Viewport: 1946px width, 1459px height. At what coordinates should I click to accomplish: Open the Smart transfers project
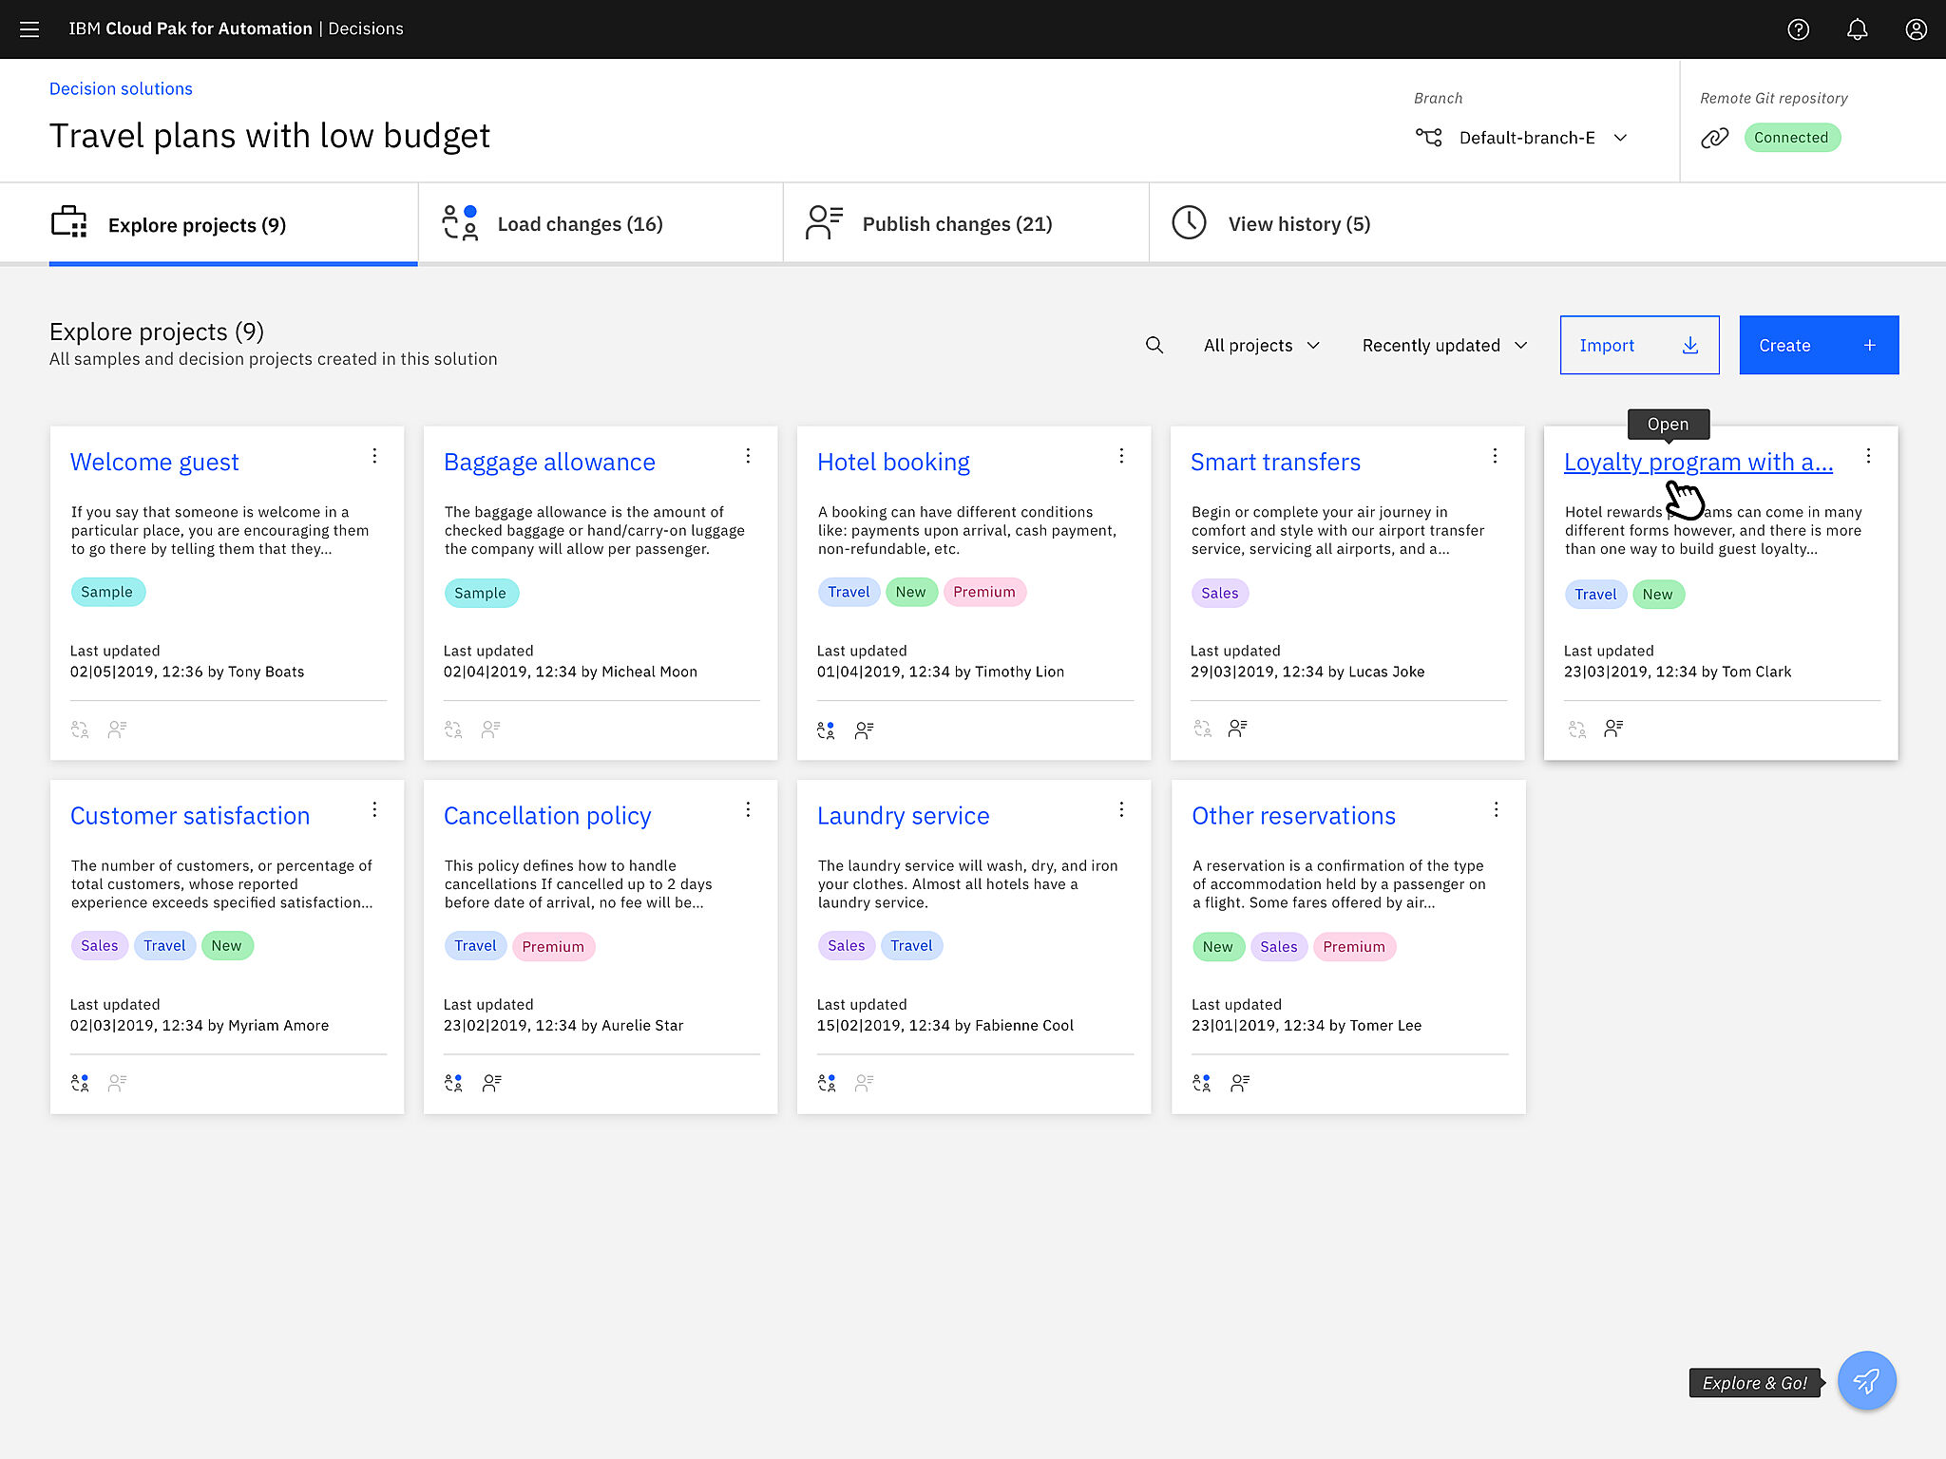point(1275,462)
